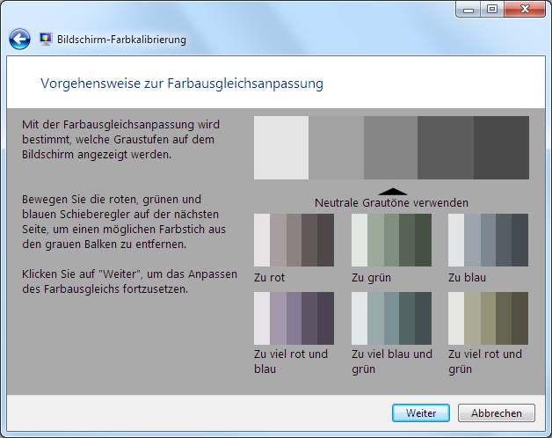
Task: Click the paragraph starting 'Mit der Farbausgleichsanpassung'
Action: click(x=120, y=140)
